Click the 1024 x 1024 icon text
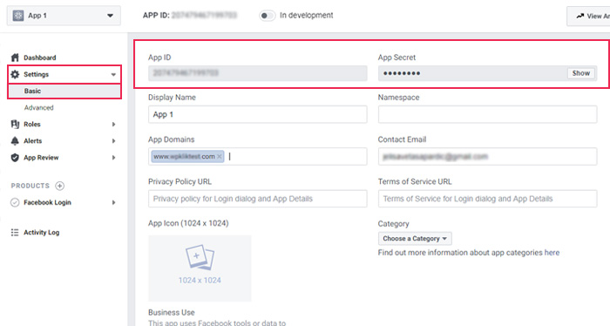Screen dimensions: 610x326 [200, 280]
